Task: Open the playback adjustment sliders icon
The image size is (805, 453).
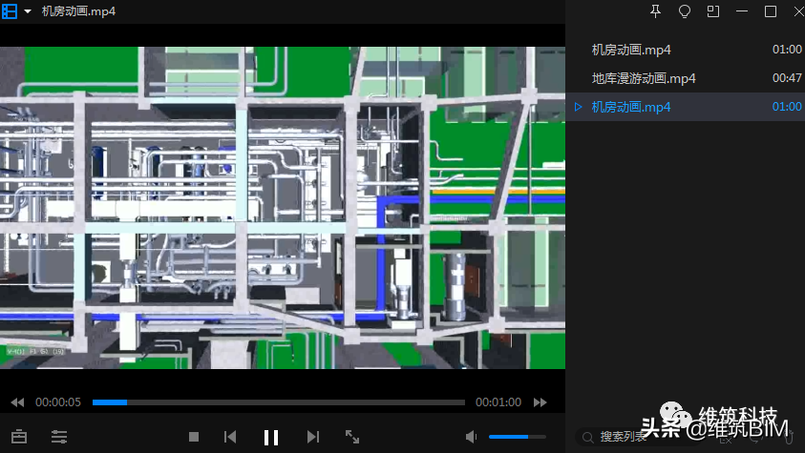Action: [x=59, y=437]
